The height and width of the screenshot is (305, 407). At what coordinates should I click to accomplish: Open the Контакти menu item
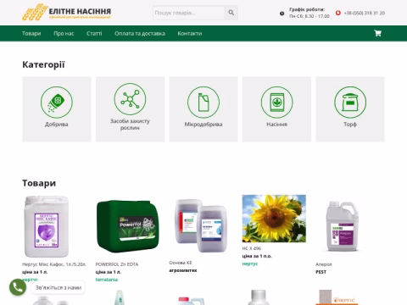click(190, 33)
